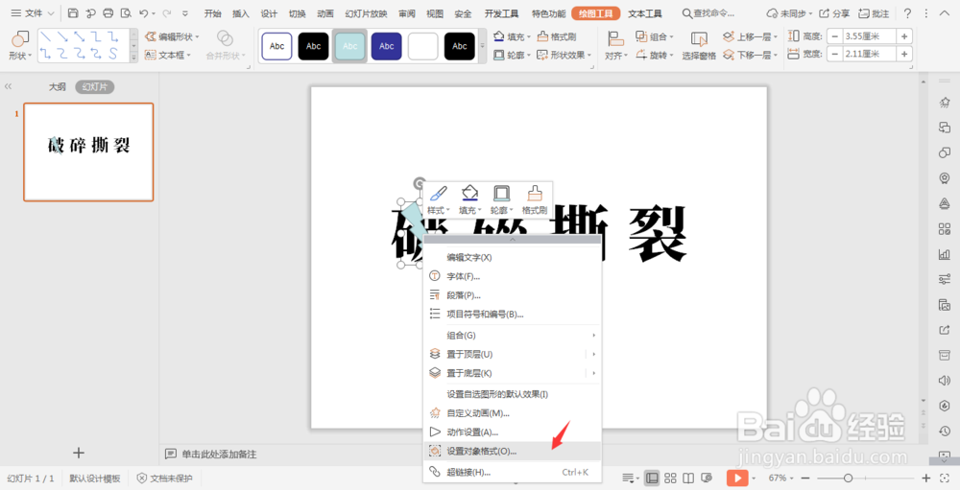Click the 格式刷 format painter in ribbon

tap(557, 36)
